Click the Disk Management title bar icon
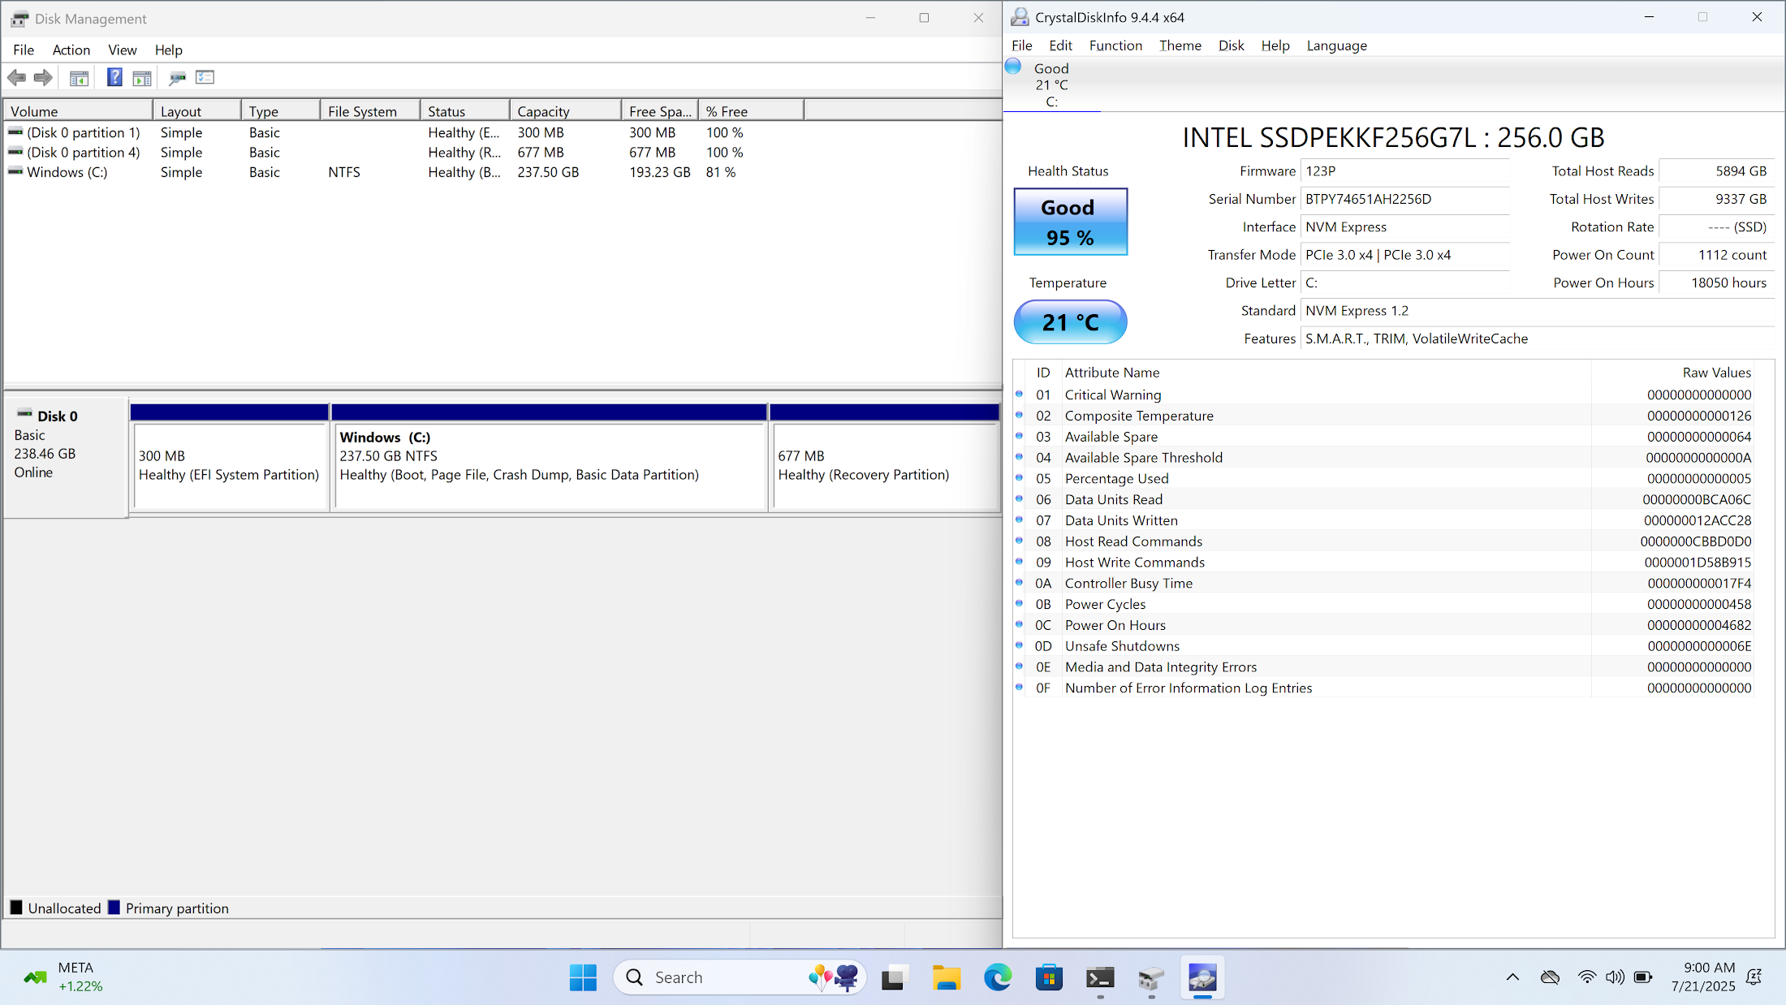Screen dimensions: 1786x1005 19,19
